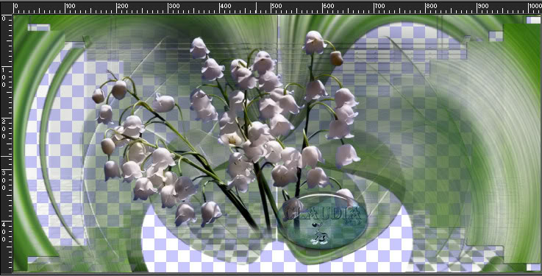This screenshot has width=542, height=276.
Task: Click the 100 mark on the horizontal ruler
Action: coord(71,6)
